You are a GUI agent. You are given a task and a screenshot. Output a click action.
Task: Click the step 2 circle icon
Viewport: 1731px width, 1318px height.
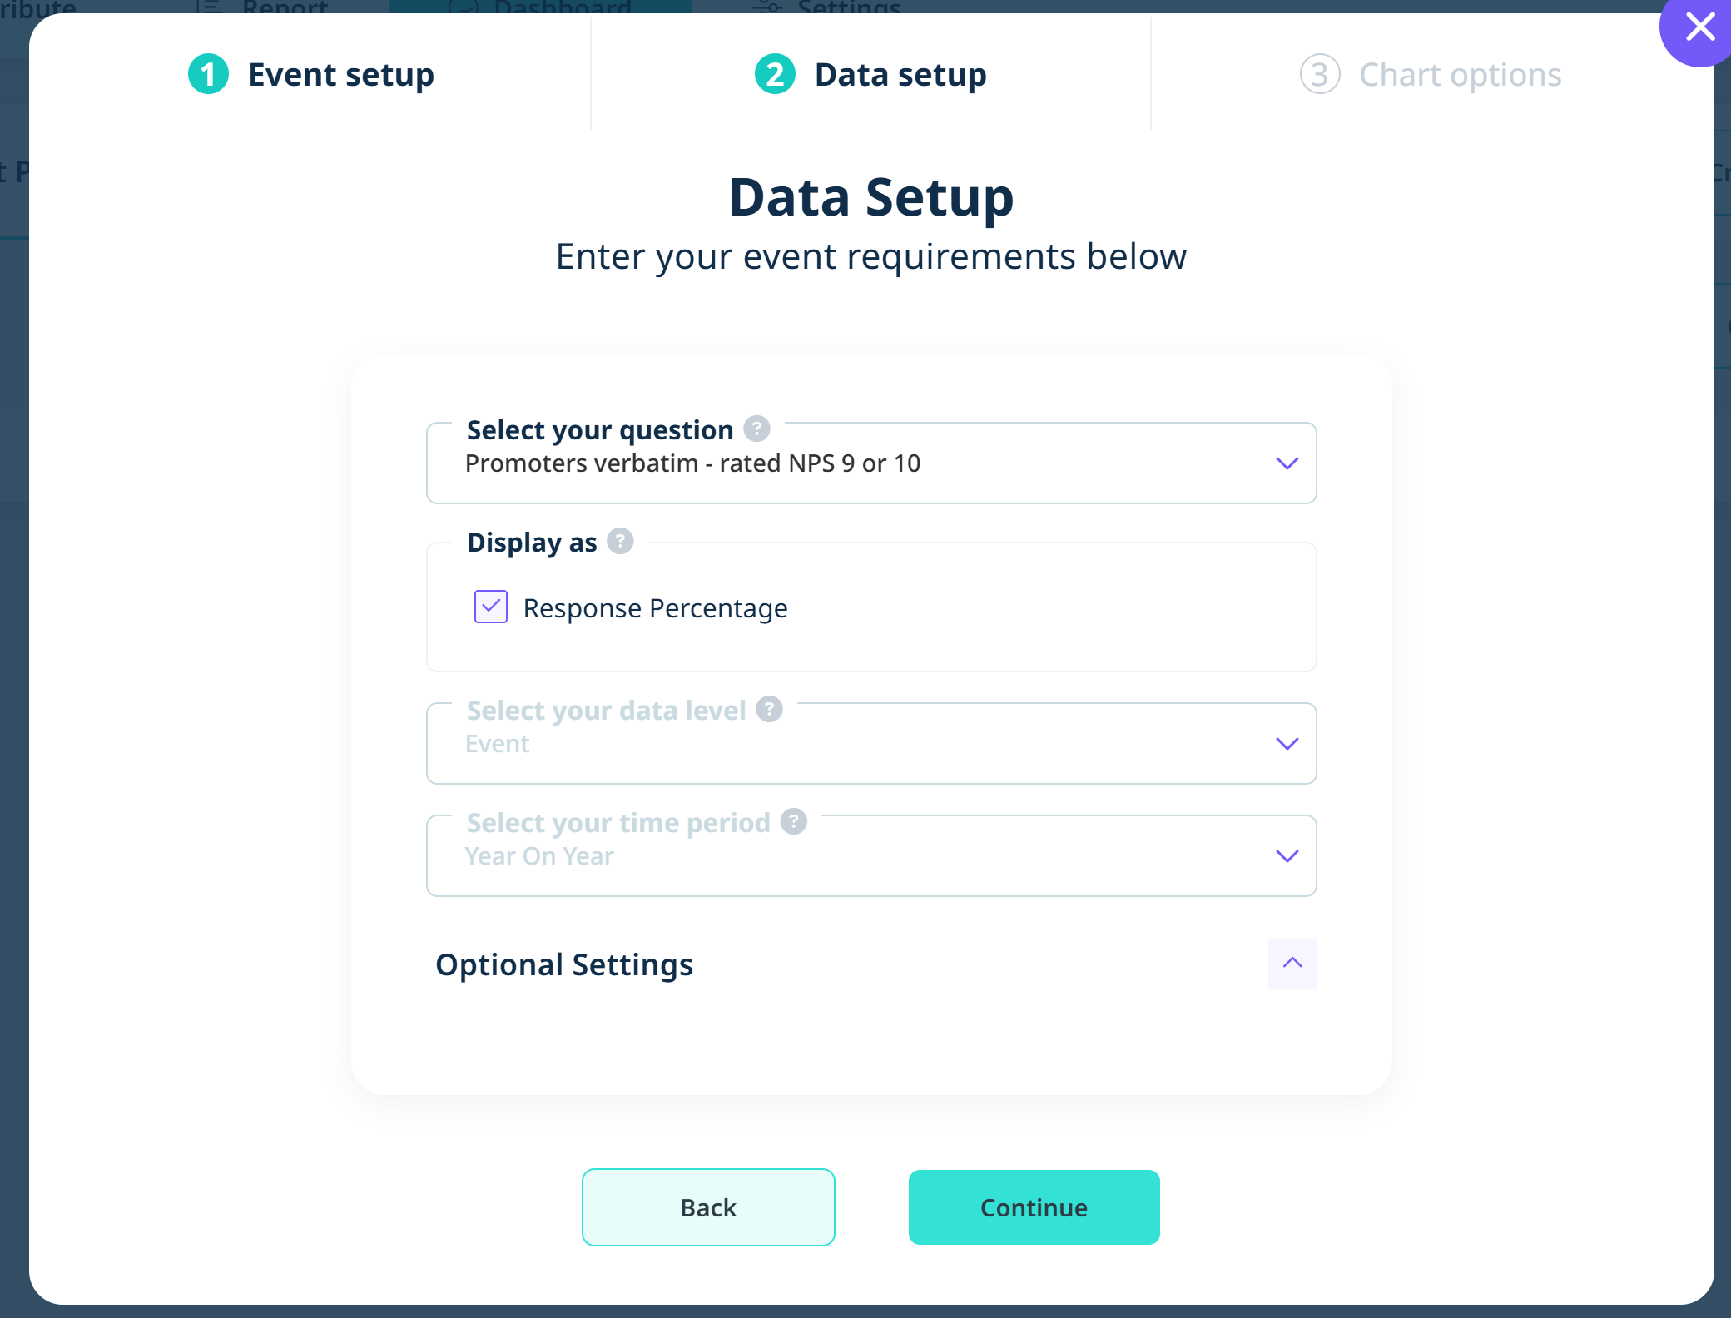click(x=775, y=75)
